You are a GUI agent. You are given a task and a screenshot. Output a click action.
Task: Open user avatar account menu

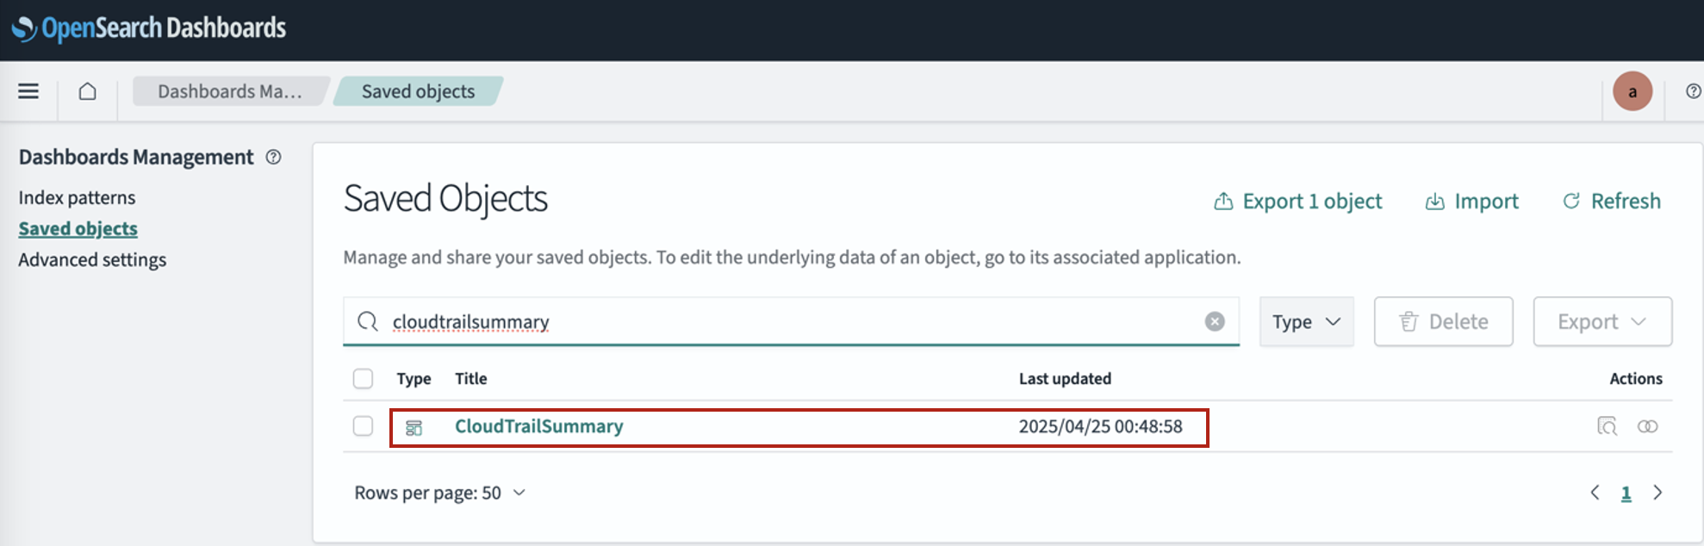pos(1632,91)
